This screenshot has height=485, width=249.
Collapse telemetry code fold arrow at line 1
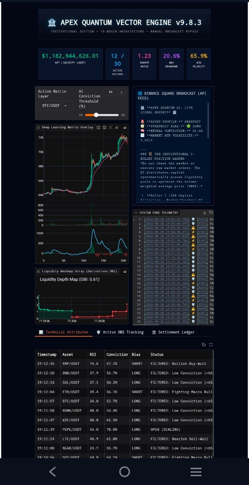(x=134, y=219)
